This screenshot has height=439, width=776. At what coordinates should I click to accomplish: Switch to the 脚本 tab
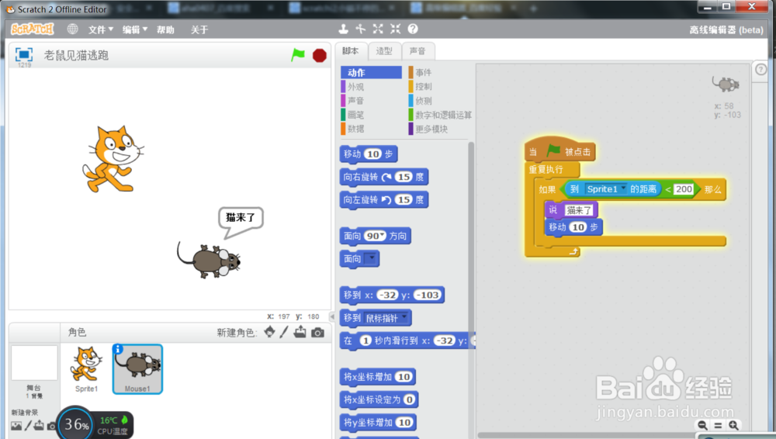(351, 51)
